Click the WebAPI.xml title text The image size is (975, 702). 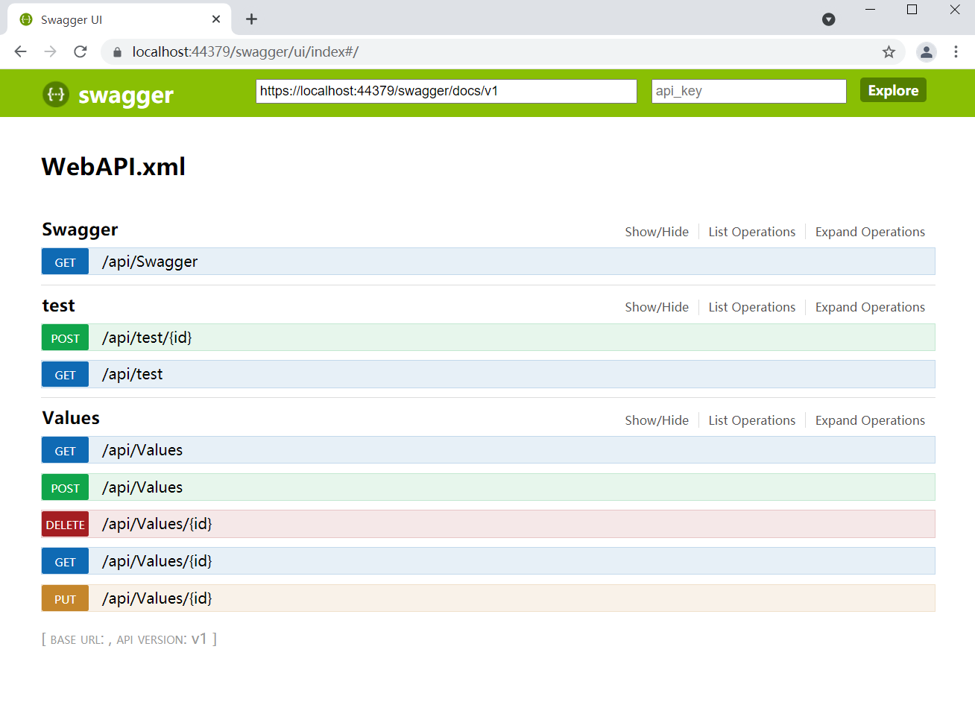pyautogui.click(x=113, y=166)
